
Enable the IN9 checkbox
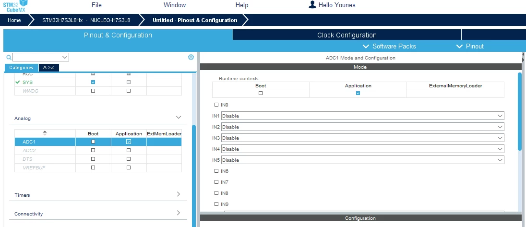coord(216,204)
